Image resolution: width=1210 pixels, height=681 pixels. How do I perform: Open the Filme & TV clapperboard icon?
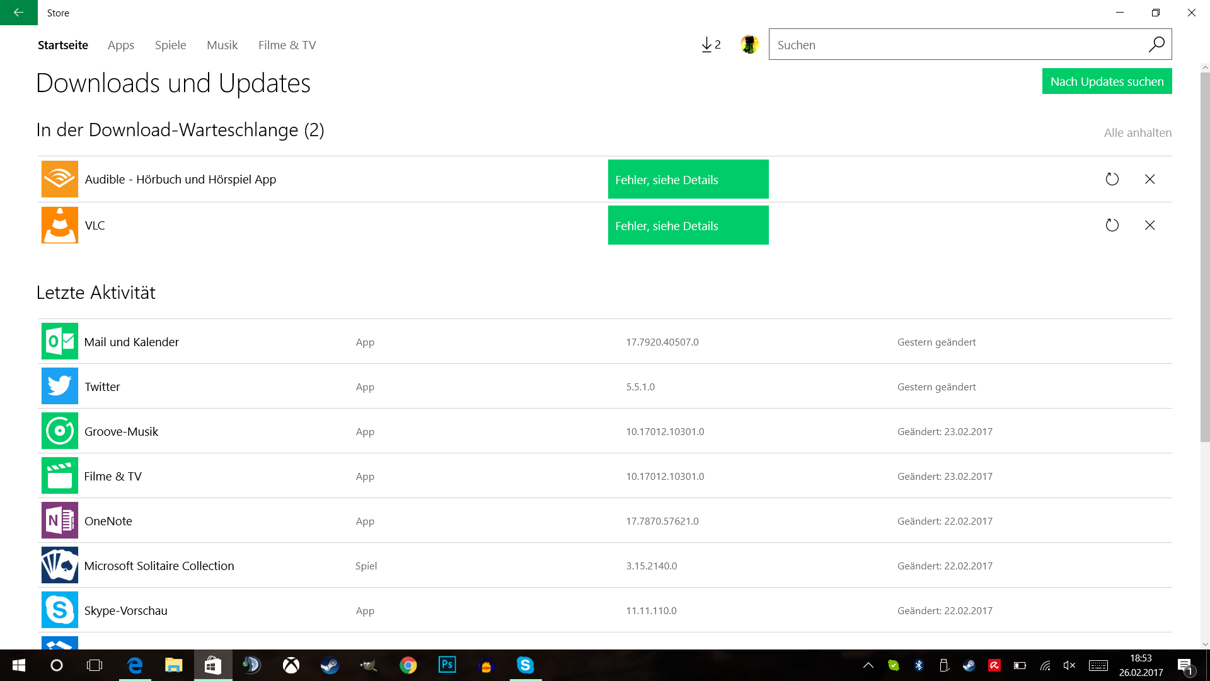[x=60, y=475]
